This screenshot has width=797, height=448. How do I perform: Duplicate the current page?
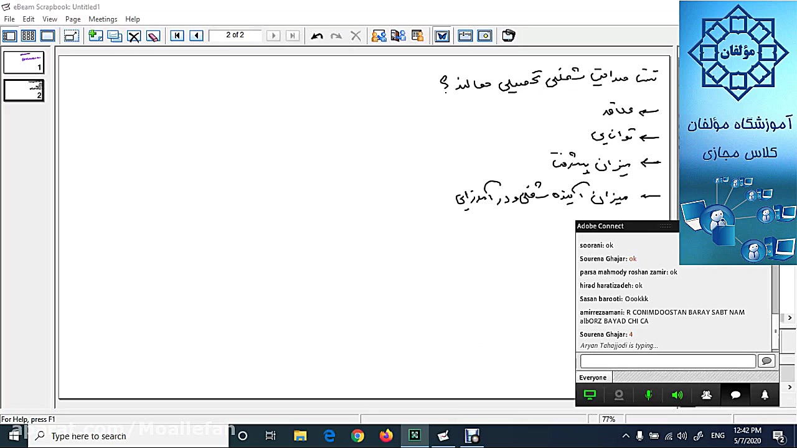(x=115, y=35)
